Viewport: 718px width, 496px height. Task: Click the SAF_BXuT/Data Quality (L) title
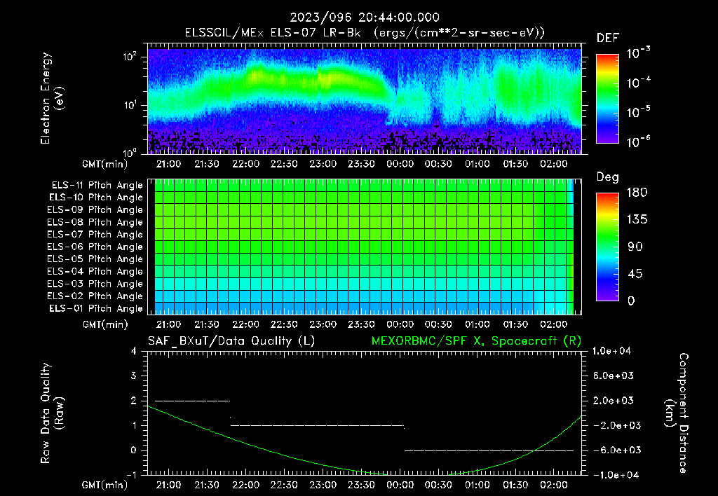(231, 341)
